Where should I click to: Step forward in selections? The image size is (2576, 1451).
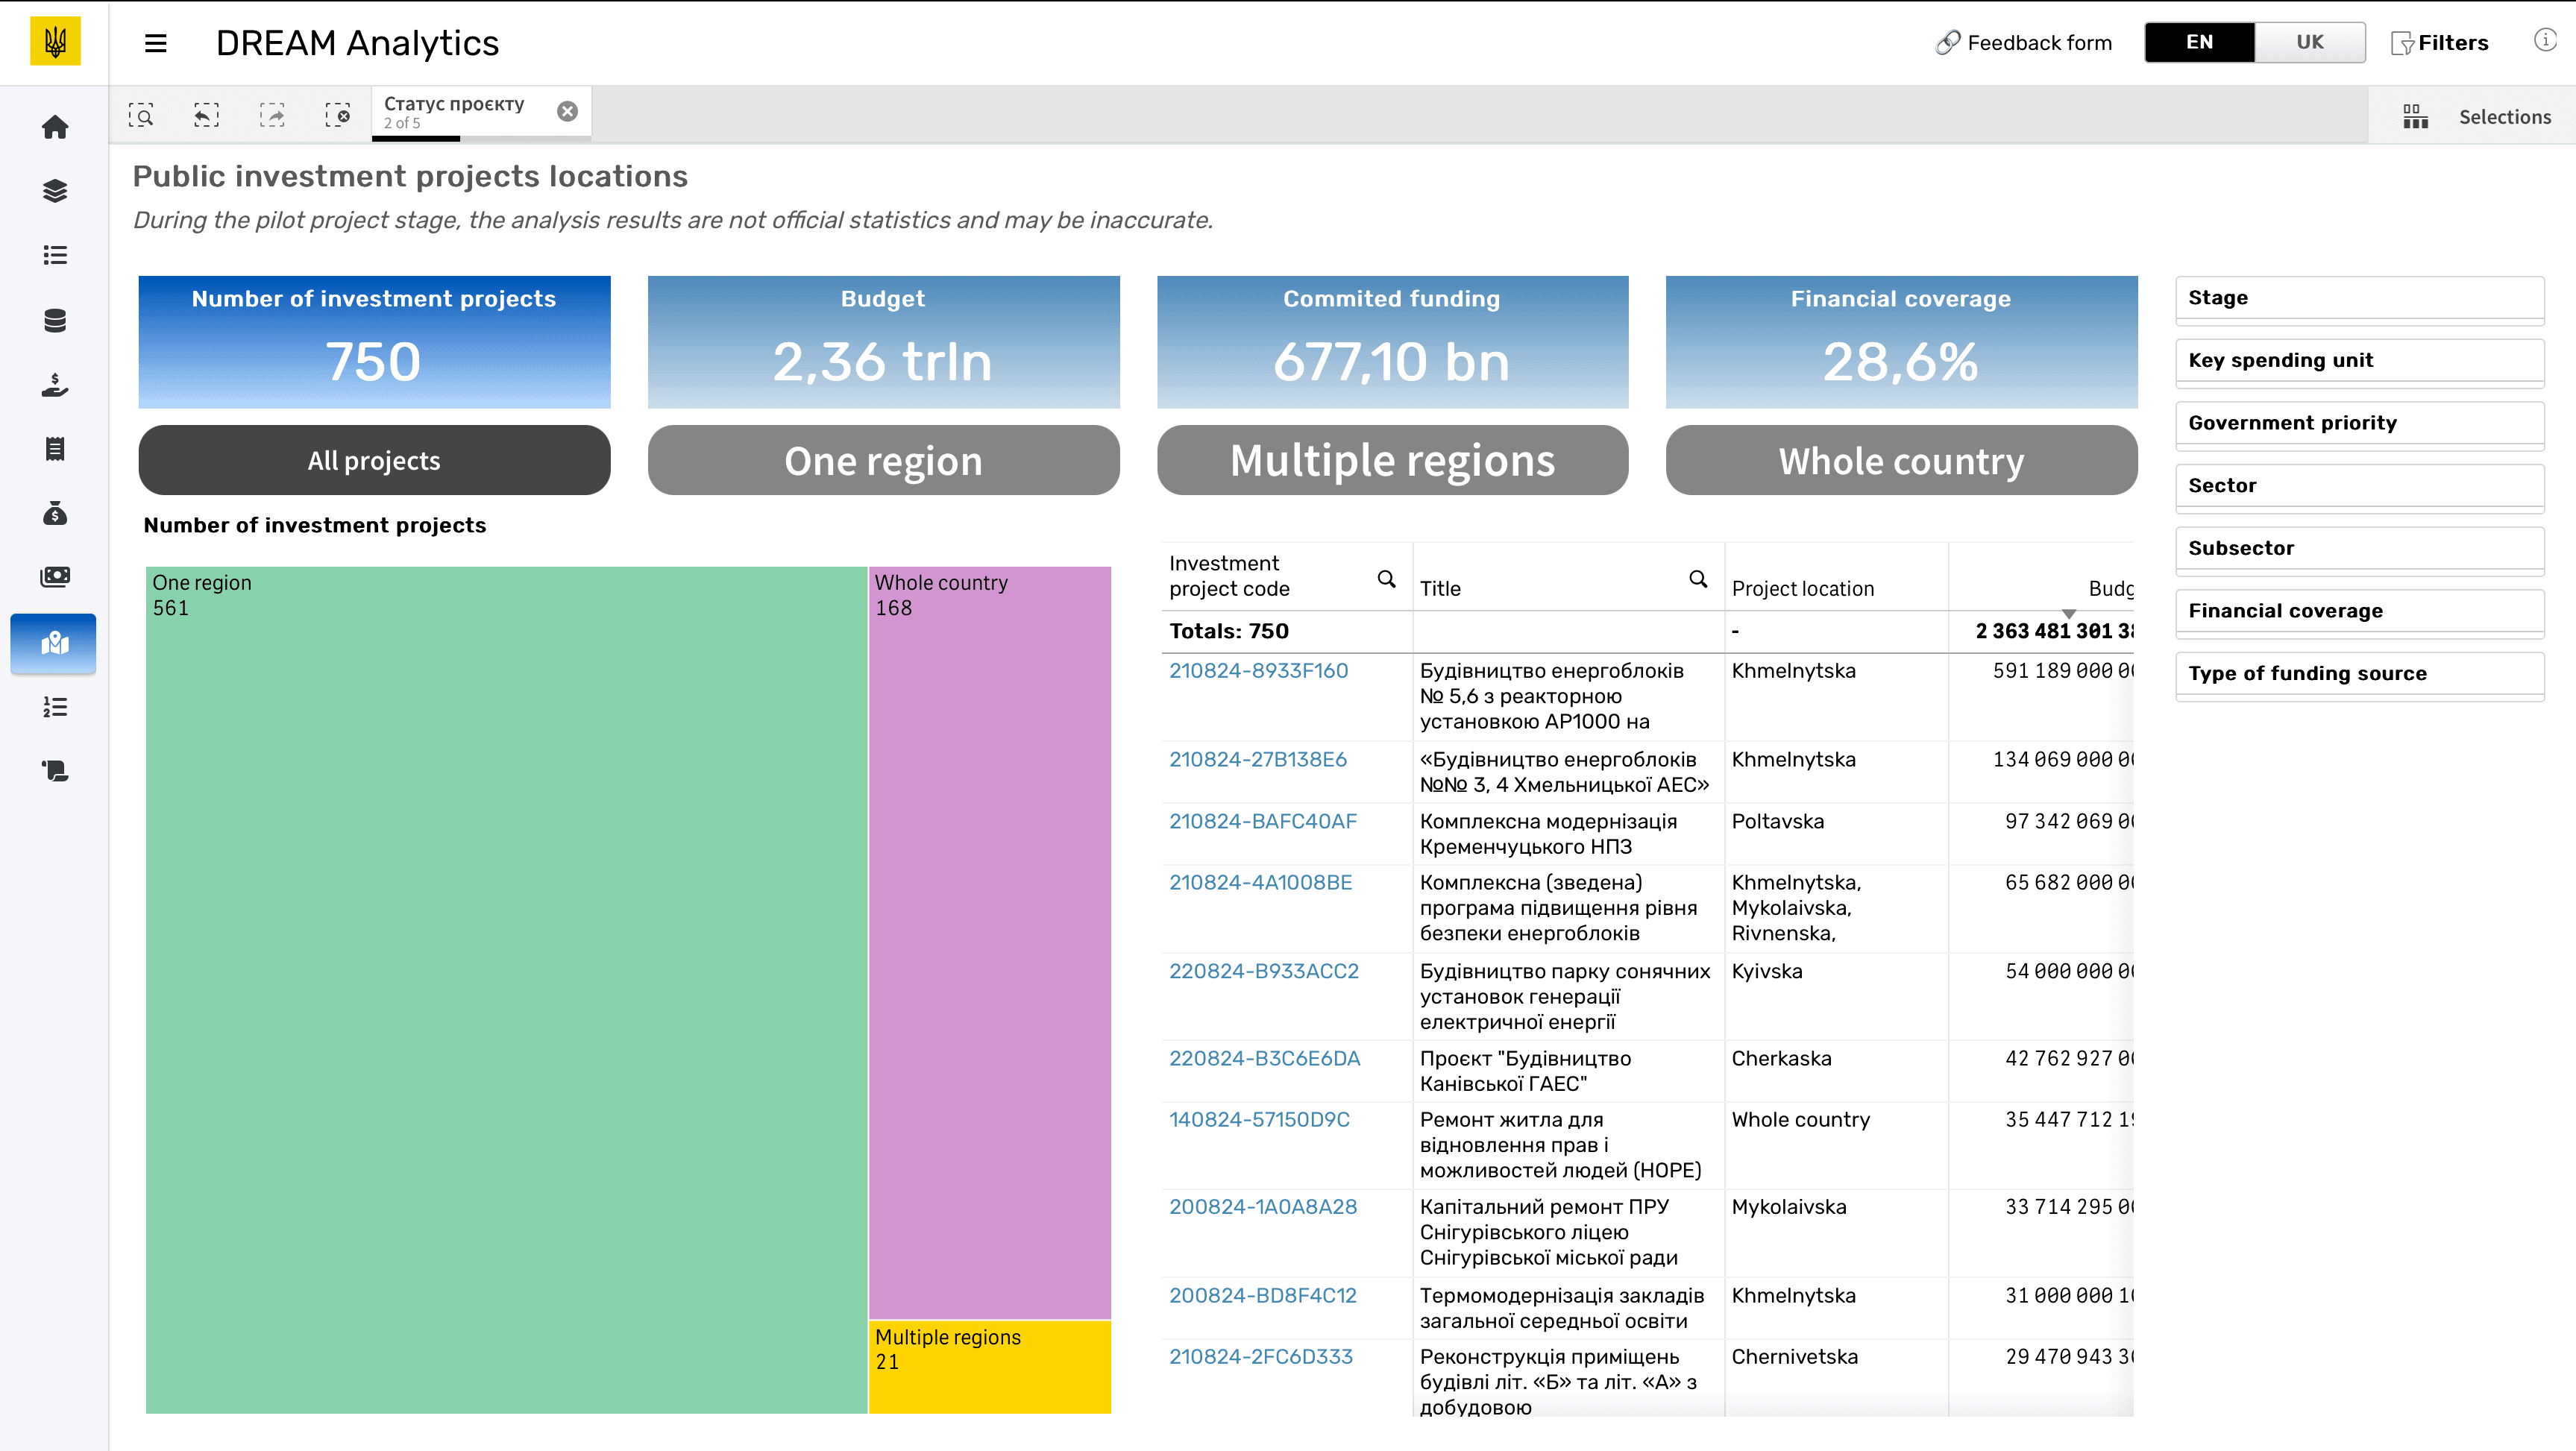272,115
